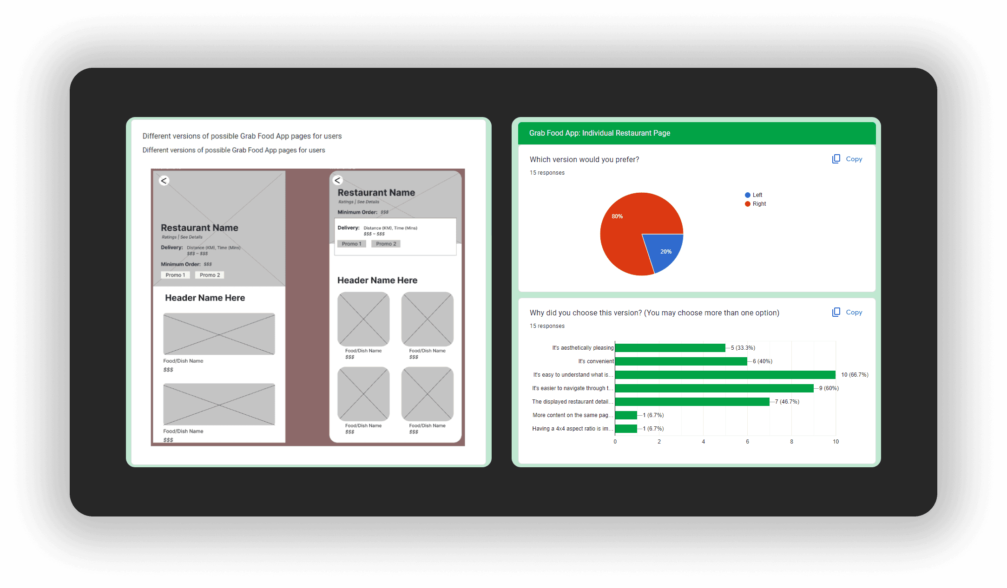This screenshot has height=588, width=1007.
Task: Click the Copy link for the preference chart
Action: click(x=854, y=159)
